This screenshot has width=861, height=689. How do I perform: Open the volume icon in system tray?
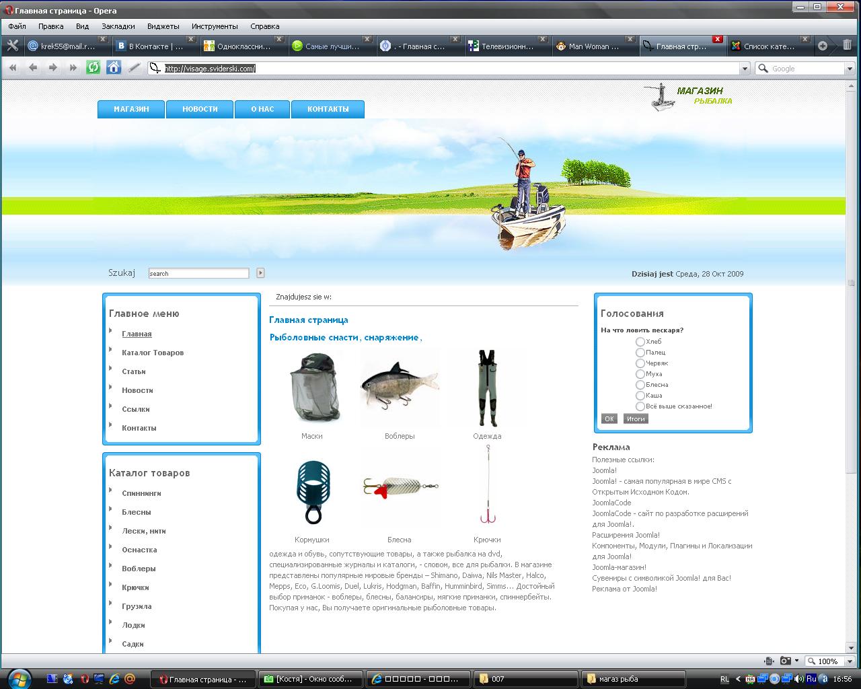pyautogui.click(x=798, y=679)
